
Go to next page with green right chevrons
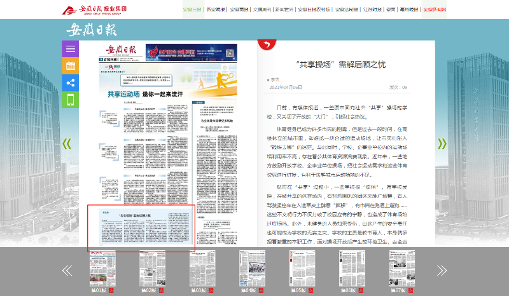pyautogui.click(x=442, y=144)
